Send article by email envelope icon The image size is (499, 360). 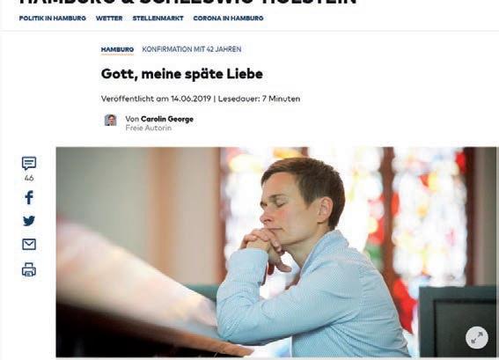point(29,245)
